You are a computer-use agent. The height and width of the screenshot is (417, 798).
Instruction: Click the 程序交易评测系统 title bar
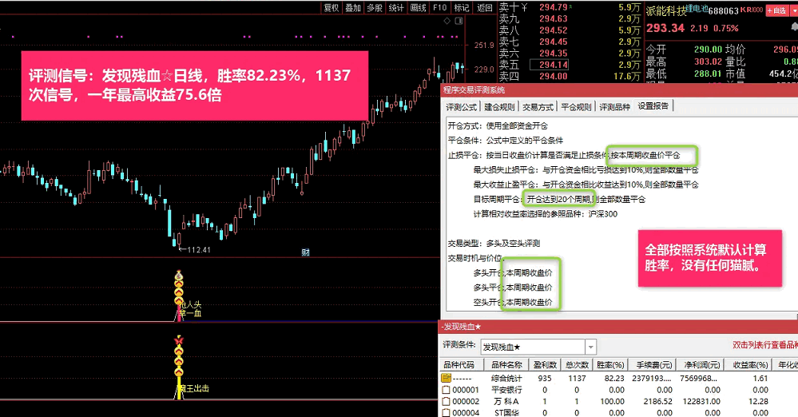pyautogui.click(x=619, y=90)
